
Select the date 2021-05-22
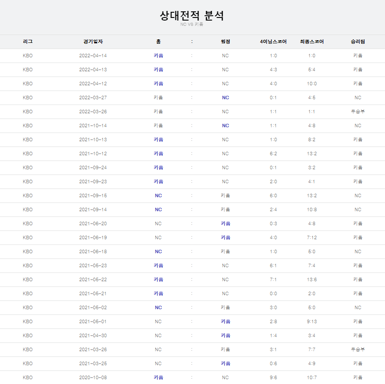(x=93, y=279)
